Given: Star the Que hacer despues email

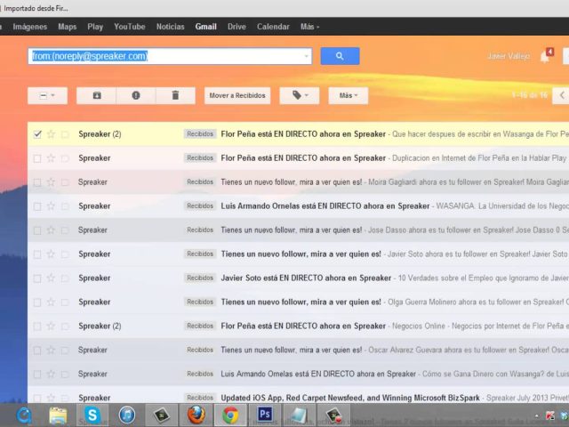Looking at the screenshot, I should [51, 134].
